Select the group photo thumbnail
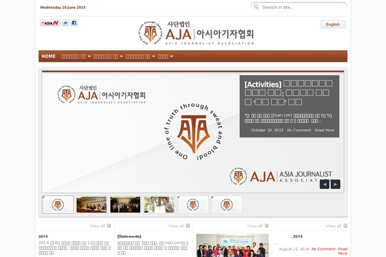Screen dimensions: 386x257 coord(125,204)
